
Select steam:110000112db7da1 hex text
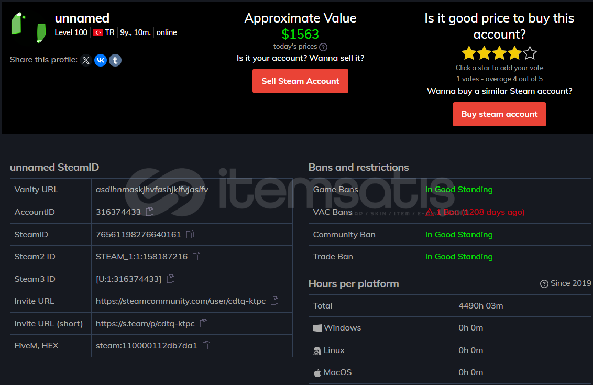pos(147,346)
